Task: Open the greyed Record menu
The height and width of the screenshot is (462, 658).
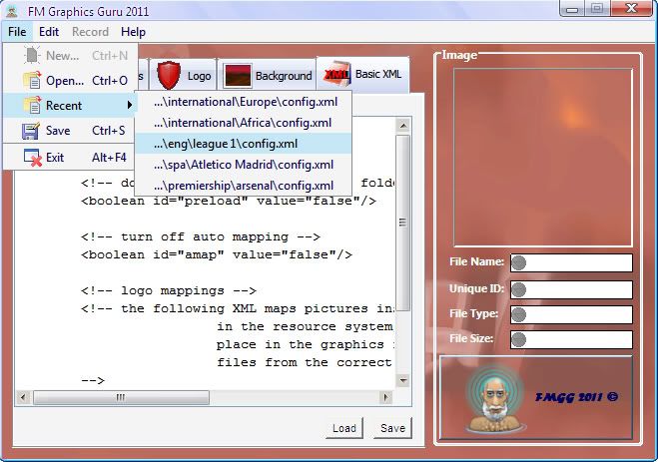Action: [x=90, y=32]
